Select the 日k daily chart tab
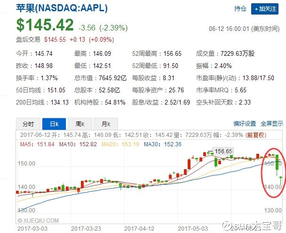 coord(54,124)
